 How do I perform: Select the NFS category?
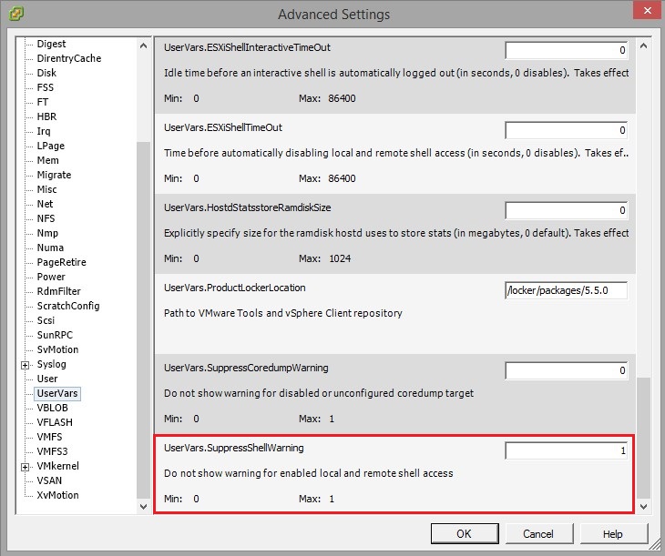[x=46, y=218]
